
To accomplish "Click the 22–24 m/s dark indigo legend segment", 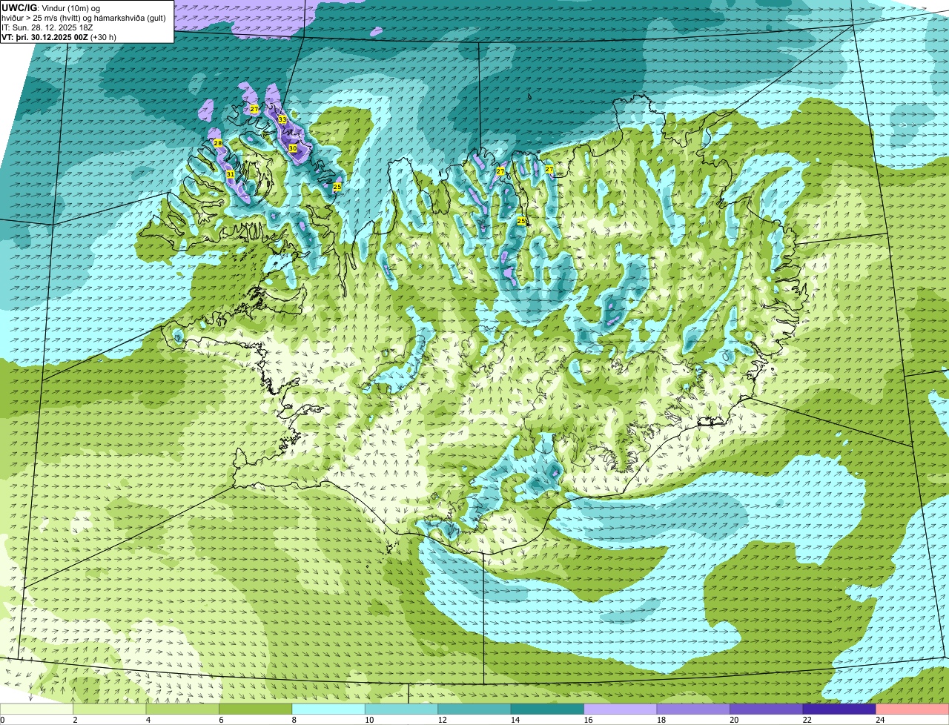I will (x=840, y=709).
